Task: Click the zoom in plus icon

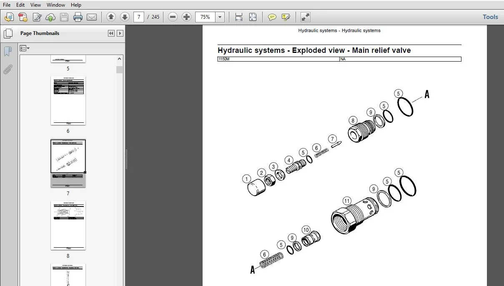Action: point(186,17)
